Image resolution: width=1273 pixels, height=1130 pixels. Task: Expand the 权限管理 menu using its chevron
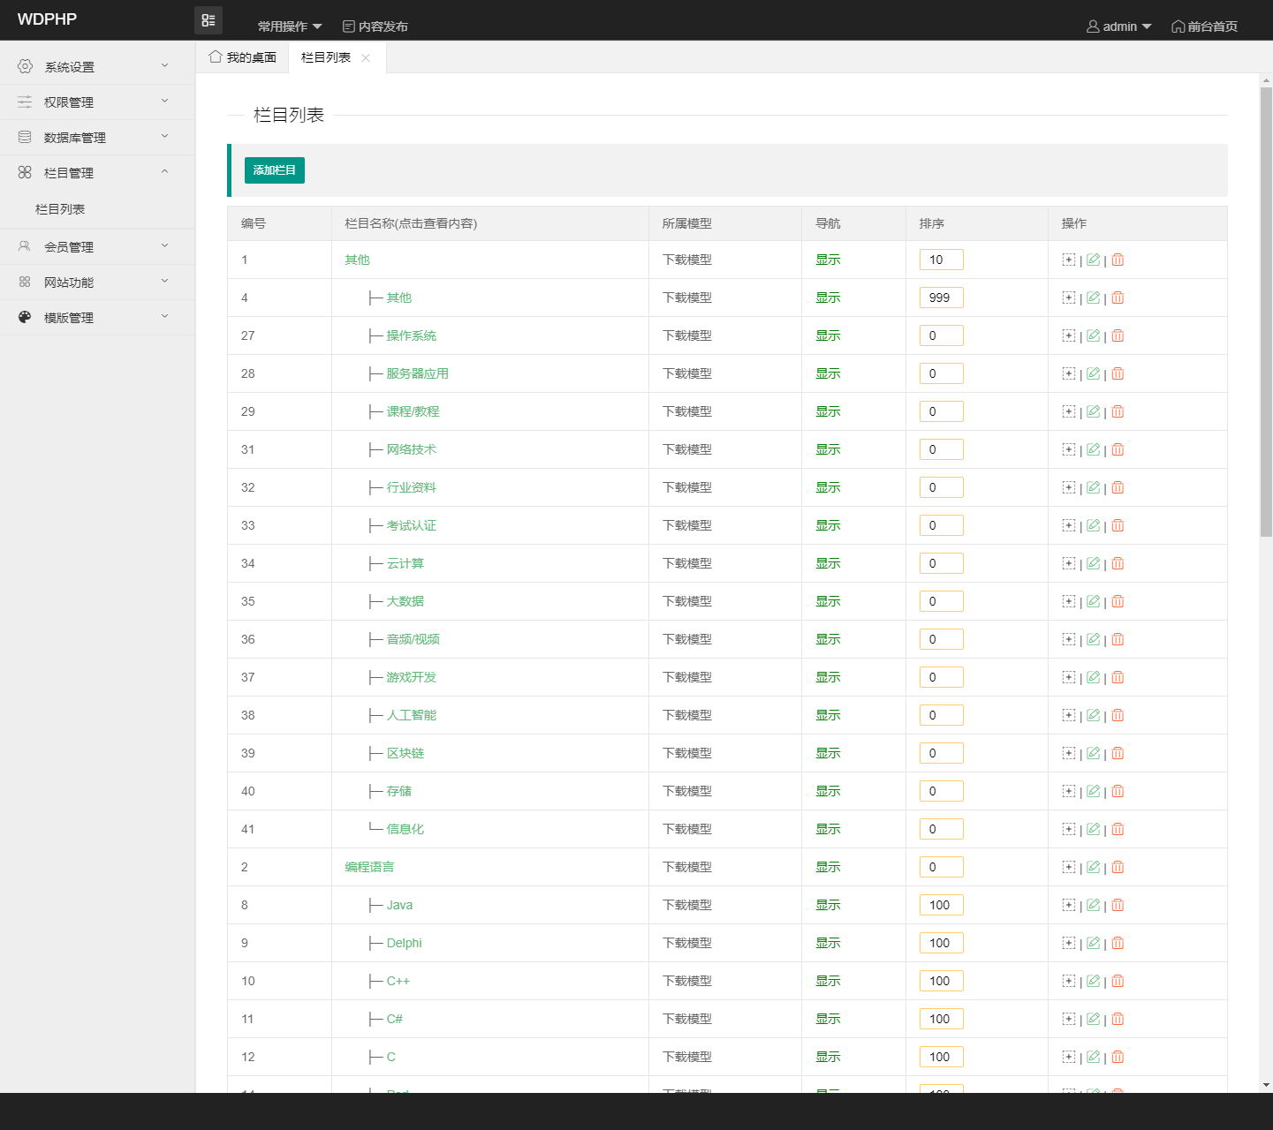pyautogui.click(x=164, y=101)
